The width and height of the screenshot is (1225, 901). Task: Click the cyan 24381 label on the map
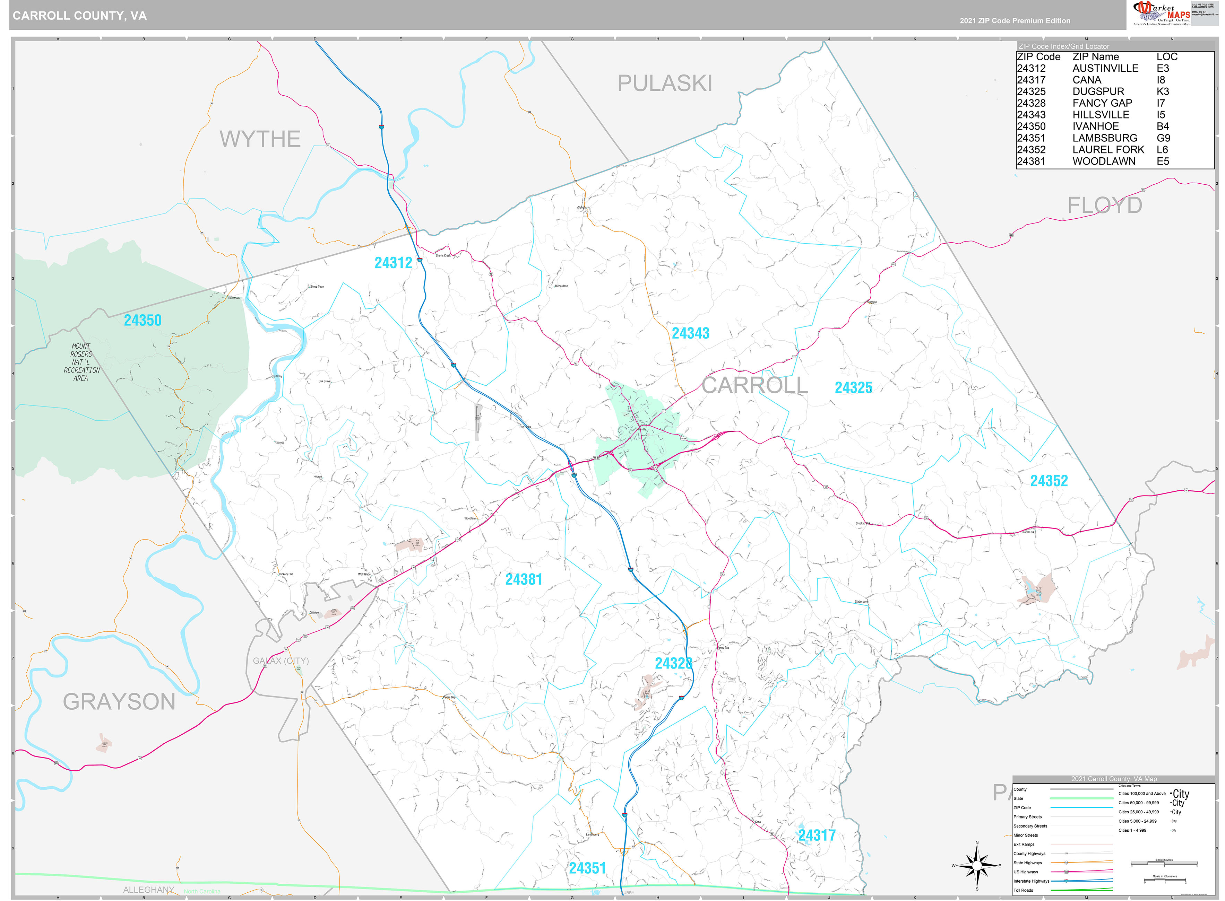(x=524, y=579)
